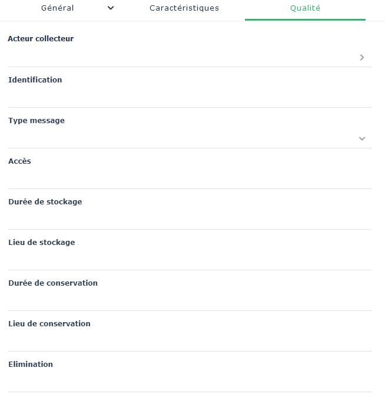Click the Elimination label text
This screenshot has width=385, height=404.
tap(31, 365)
